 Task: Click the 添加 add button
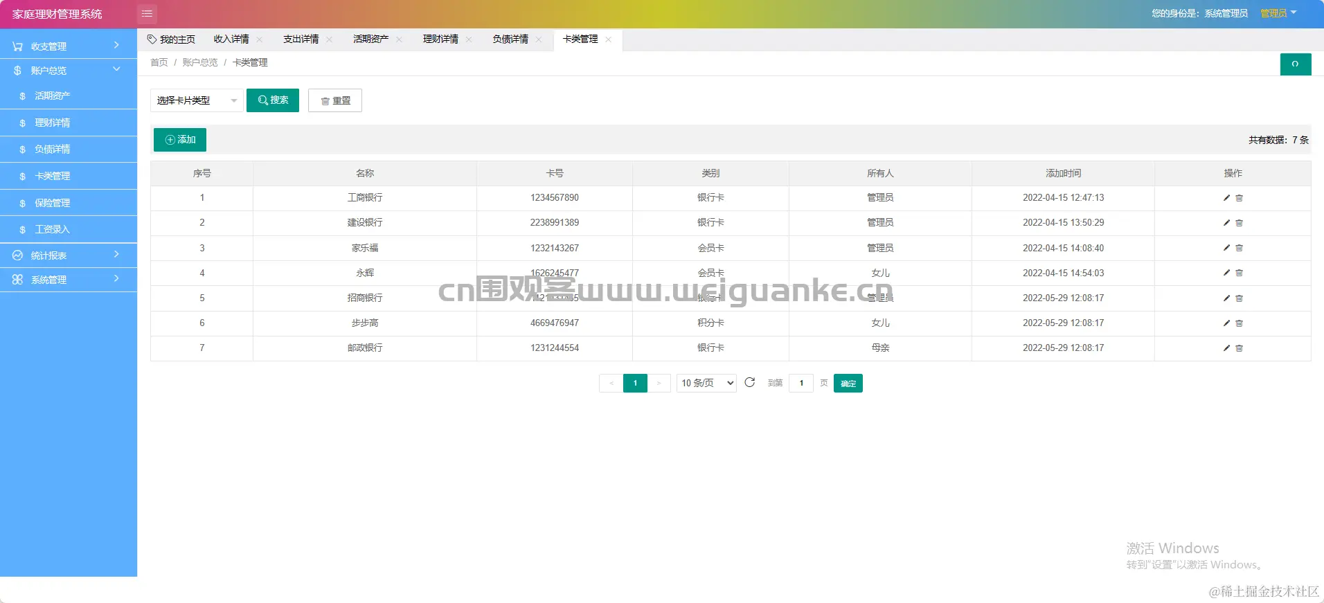click(180, 140)
